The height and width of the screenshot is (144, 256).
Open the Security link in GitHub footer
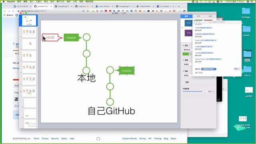(x=55, y=138)
